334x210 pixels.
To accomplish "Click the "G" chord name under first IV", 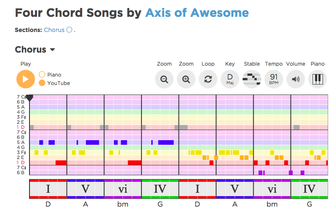I will pyautogui.click(x=160, y=204).
